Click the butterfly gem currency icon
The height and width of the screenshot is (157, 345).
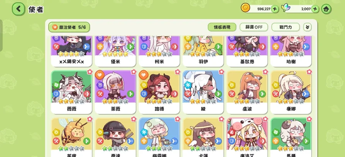point(286,8)
